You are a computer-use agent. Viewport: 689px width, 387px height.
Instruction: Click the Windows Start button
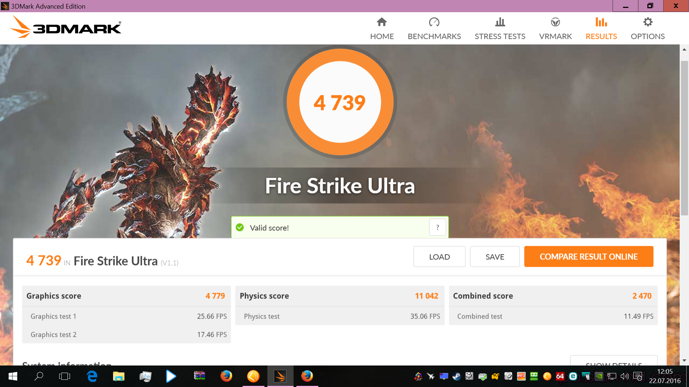pyautogui.click(x=13, y=376)
